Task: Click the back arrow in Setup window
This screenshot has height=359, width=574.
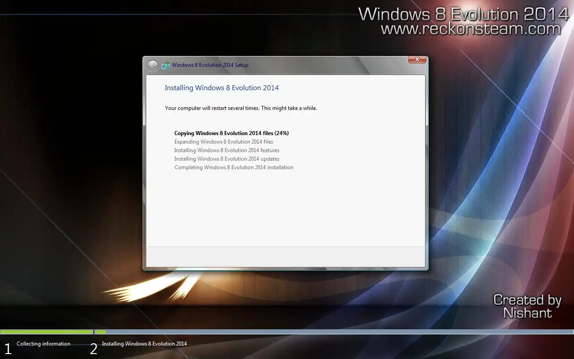Action: pos(152,66)
